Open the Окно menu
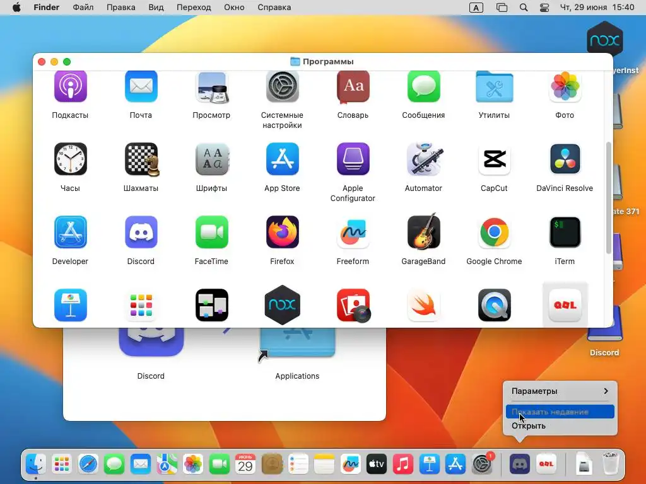Screen dimensions: 646x484 [234, 8]
